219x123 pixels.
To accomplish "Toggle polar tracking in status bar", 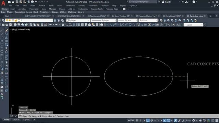I will [x=152, y=120].
